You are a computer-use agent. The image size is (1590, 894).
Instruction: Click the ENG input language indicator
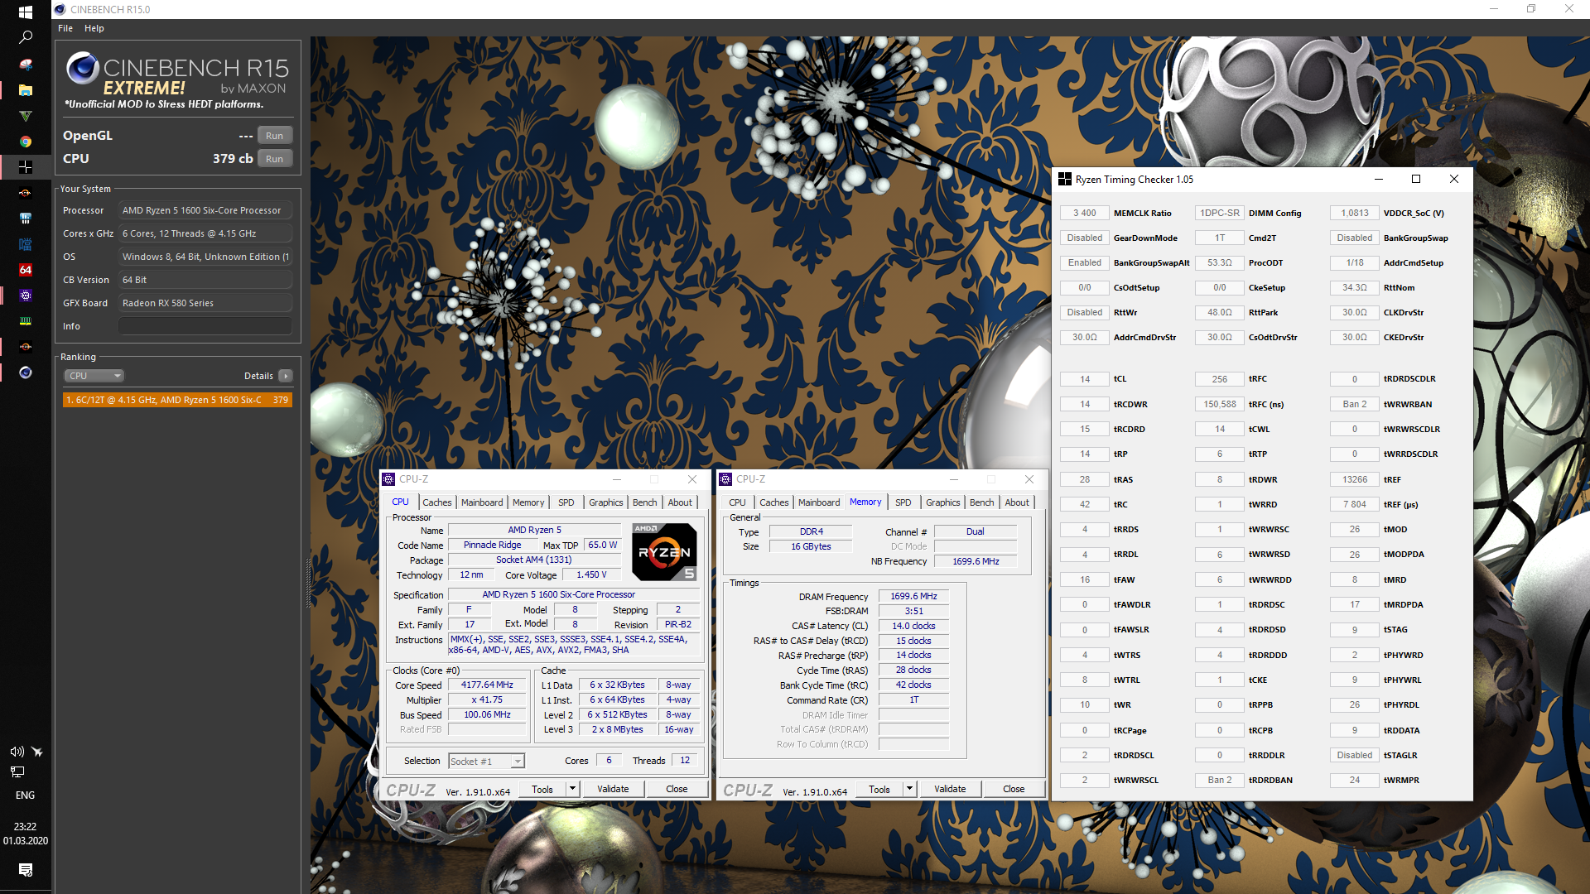coord(26,795)
